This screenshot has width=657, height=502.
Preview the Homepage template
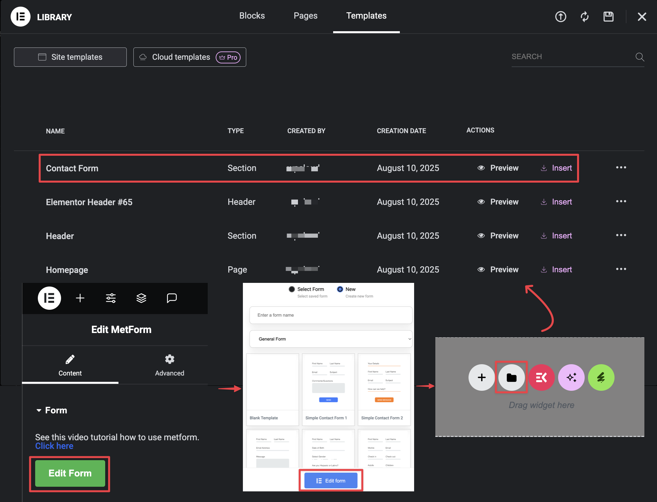click(498, 270)
